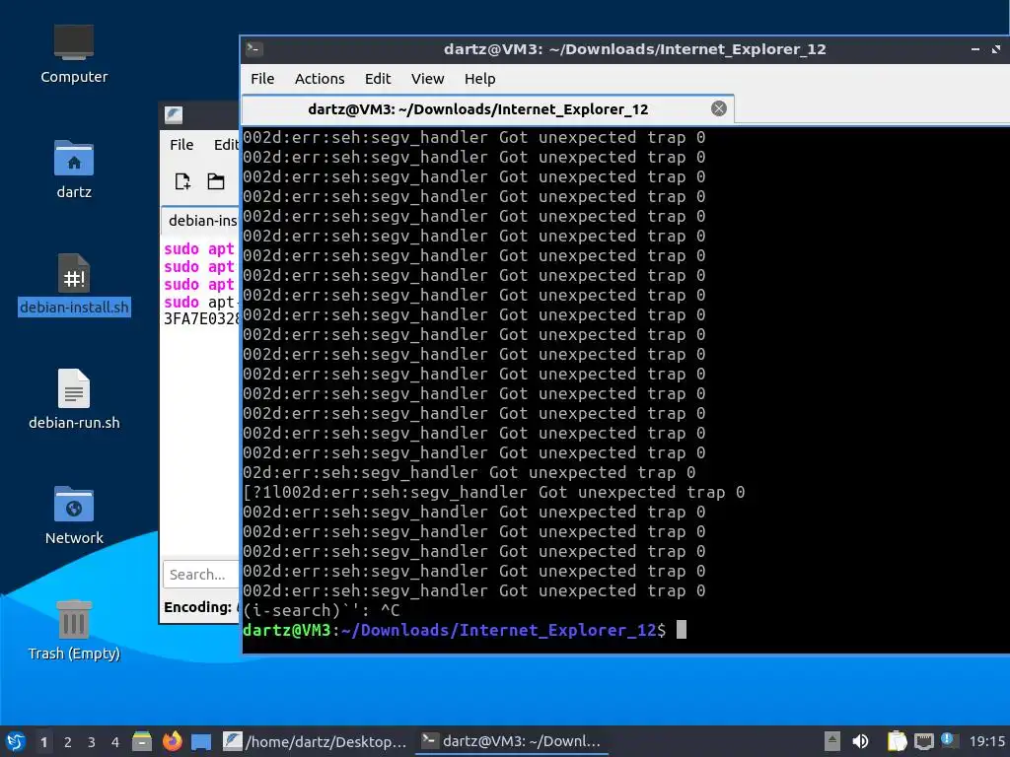The height and width of the screenshot is (757, 1010).
Task: Select the debian-ins... tab in the text editor
Action: click(200, 220)
